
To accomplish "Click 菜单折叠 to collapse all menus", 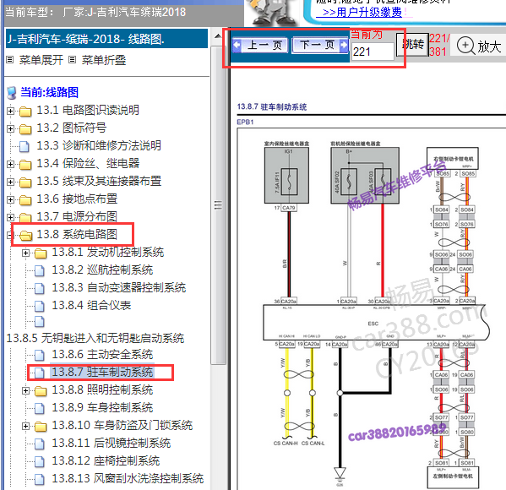I will [104, 60].
